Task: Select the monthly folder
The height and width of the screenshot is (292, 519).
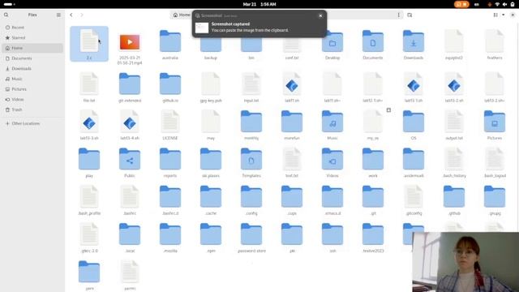Action: [x=251, y=122]
